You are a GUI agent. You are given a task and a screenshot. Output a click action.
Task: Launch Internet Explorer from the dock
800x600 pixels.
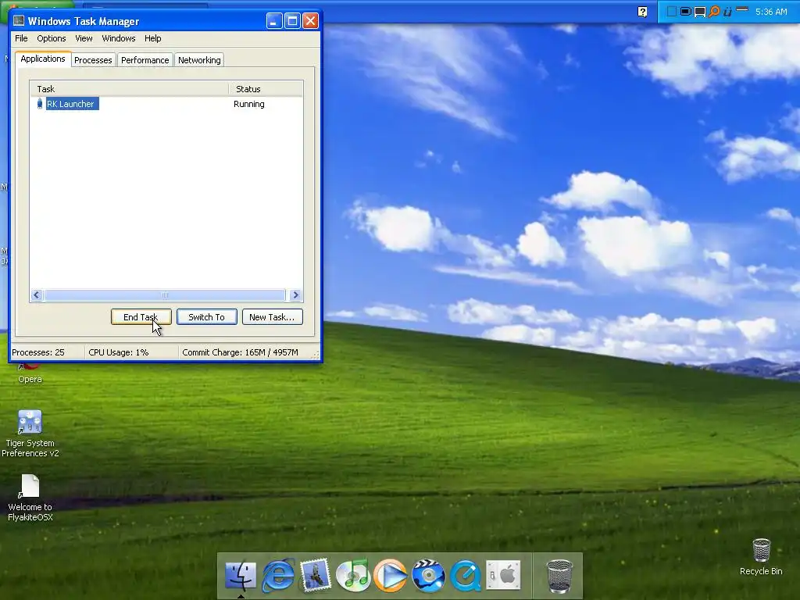click(x=278, y=576)
